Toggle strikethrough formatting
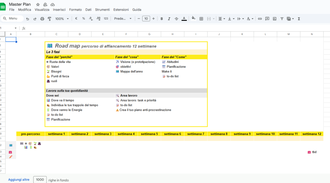Viewport: 330px width, 183px height. click(176, 19)
